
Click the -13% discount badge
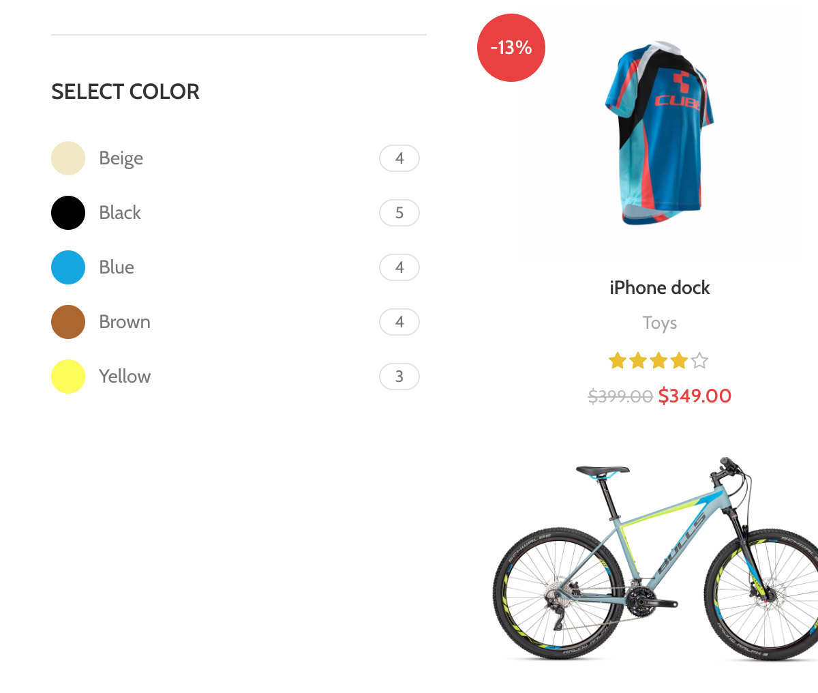tap(511, 48)
